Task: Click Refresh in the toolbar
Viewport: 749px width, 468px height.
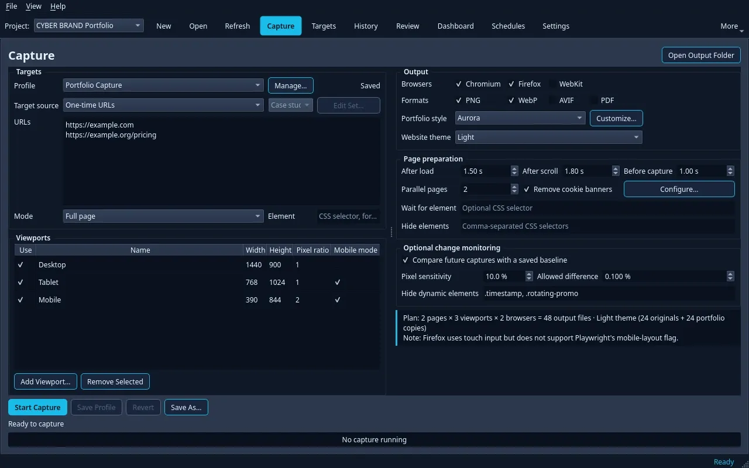Action: pos(238,26)
